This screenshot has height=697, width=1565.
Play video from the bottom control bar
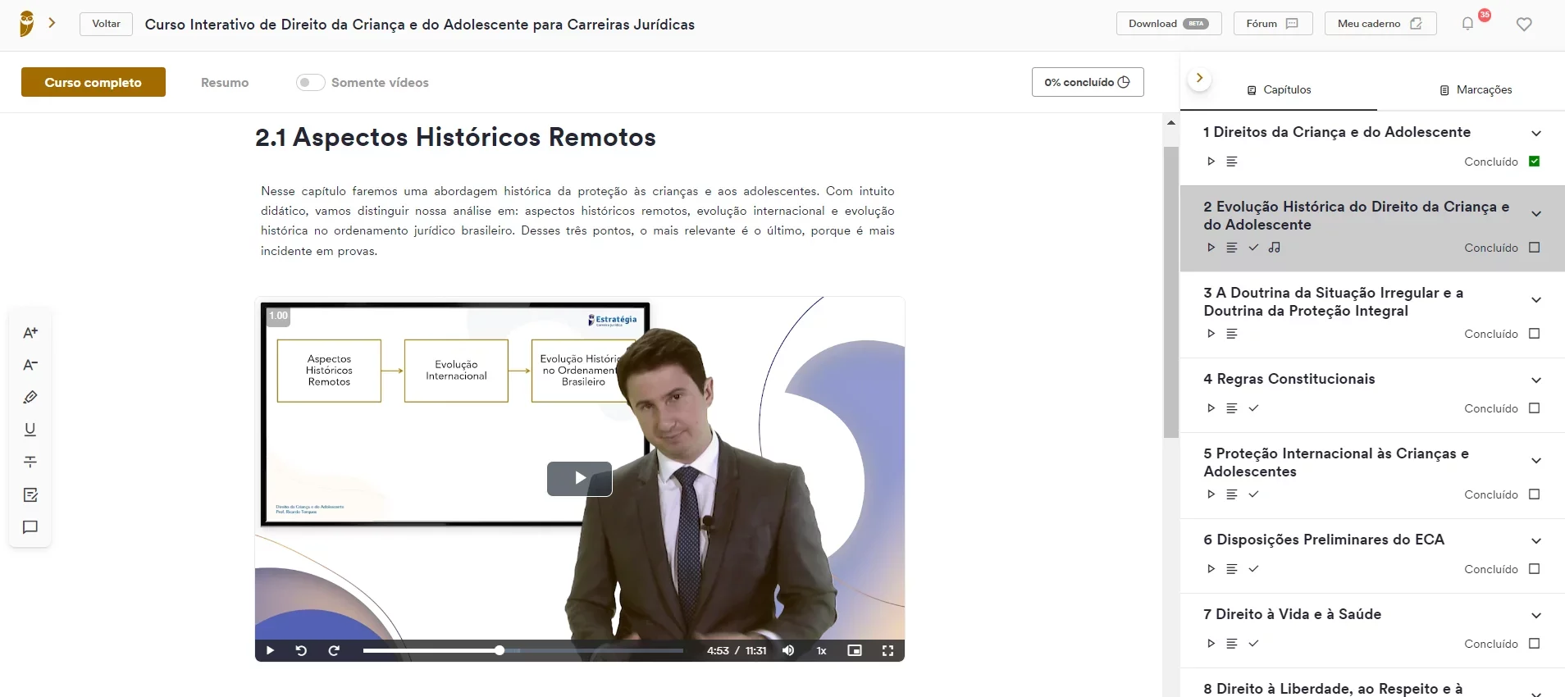(270, 650)
